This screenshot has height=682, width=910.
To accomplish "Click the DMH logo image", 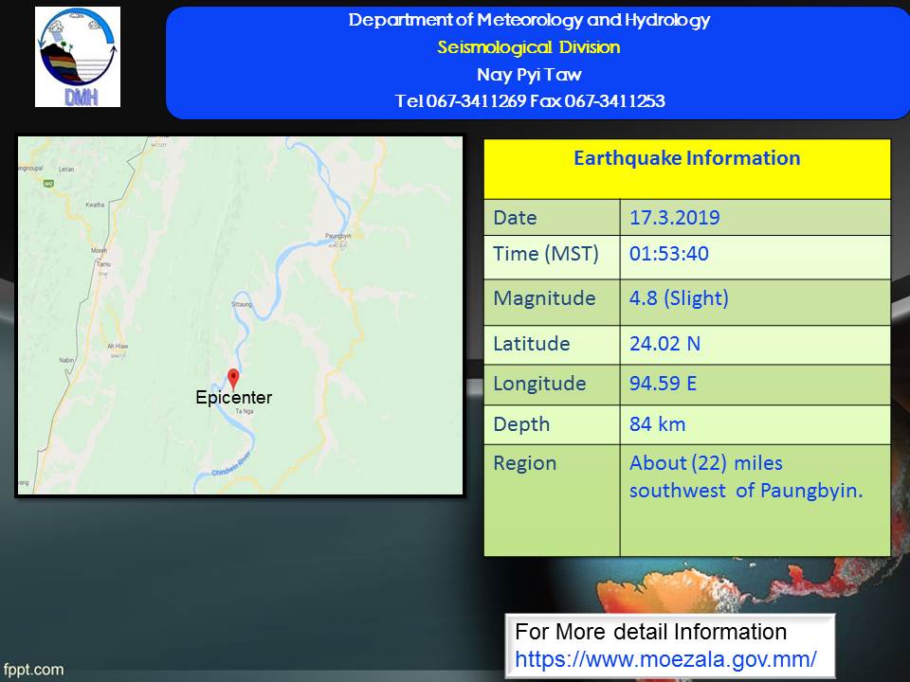I will click(x=78, y=57).
